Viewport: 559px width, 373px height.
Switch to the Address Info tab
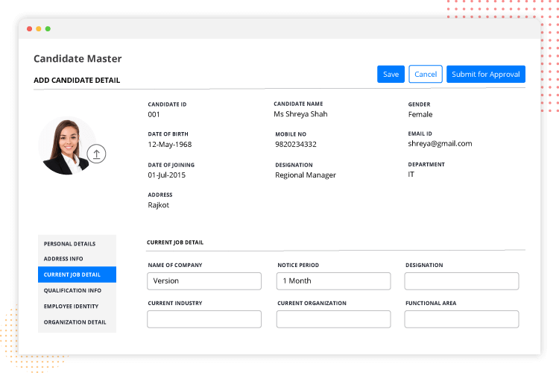(x=64, y=259)
